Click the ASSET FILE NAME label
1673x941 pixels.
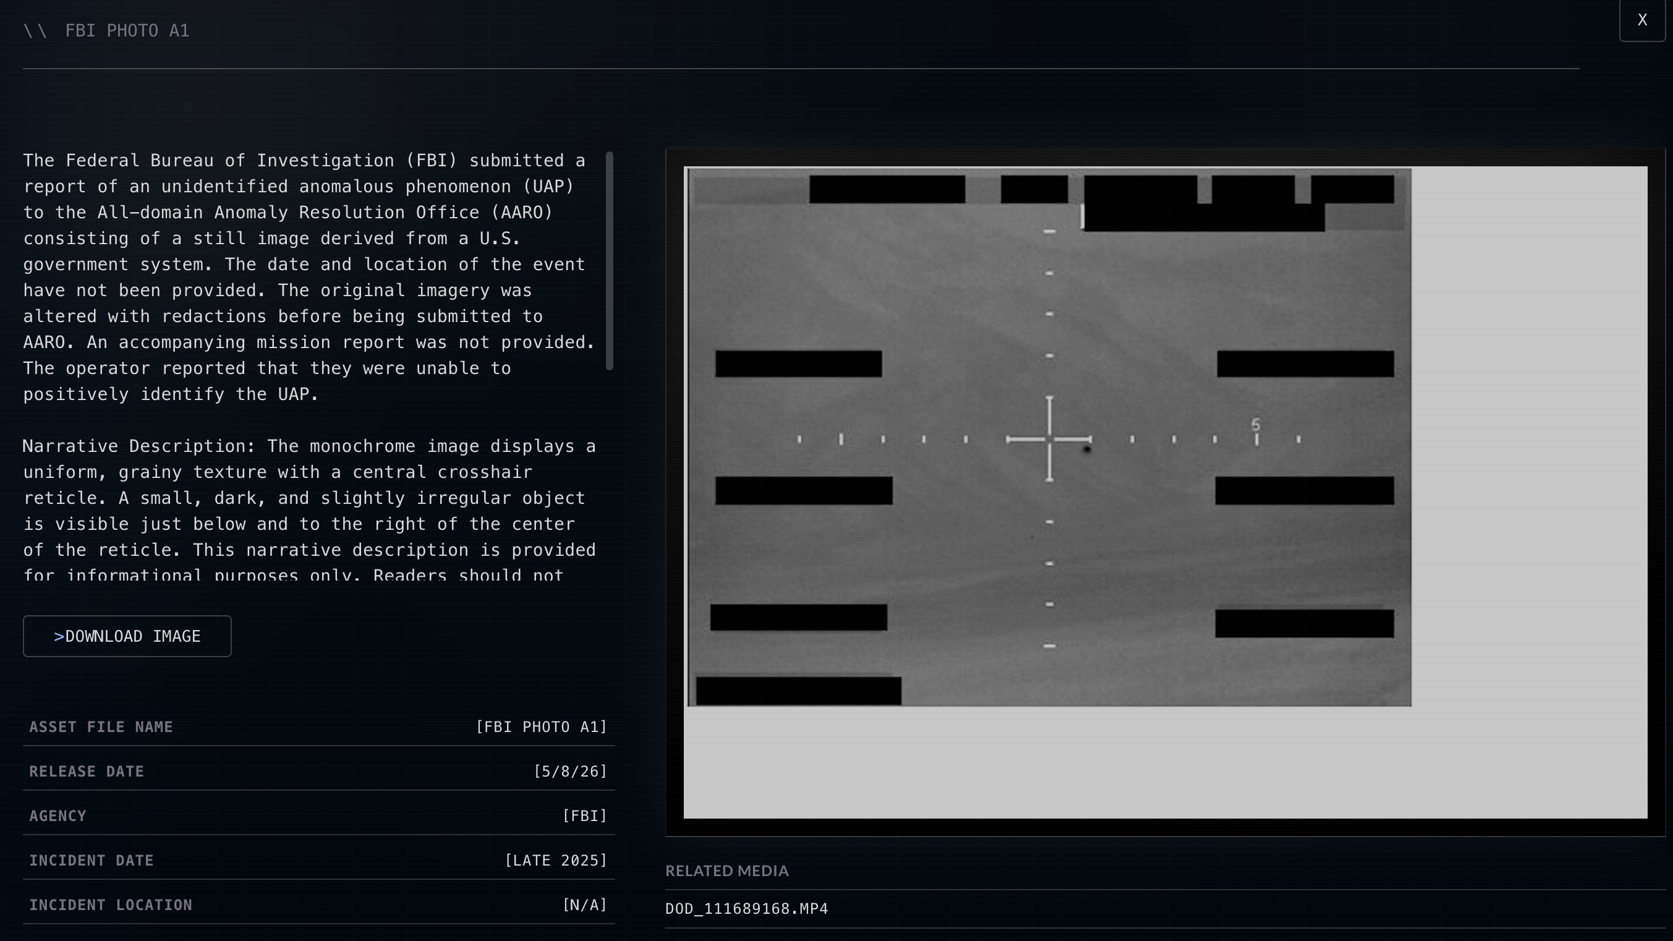pyautogui.click(x=101, y=726)
